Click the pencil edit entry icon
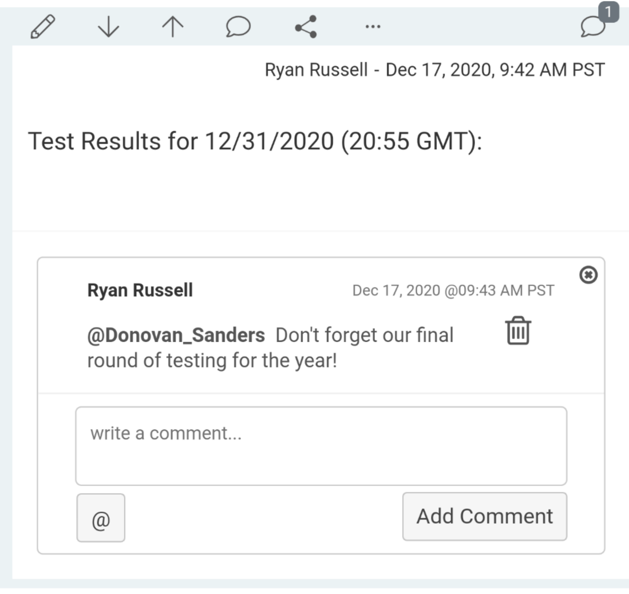 click(42, 26)
